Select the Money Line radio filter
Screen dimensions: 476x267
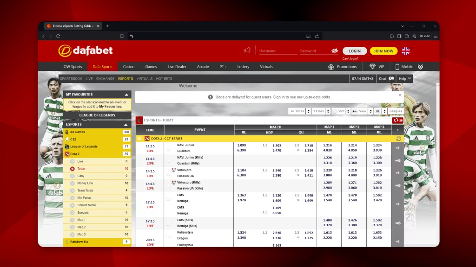point(72,183)
